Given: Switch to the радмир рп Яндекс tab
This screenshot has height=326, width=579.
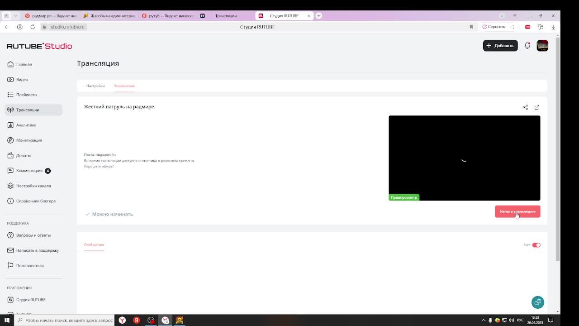Looking at the screenshot, I should coord(51,16).
